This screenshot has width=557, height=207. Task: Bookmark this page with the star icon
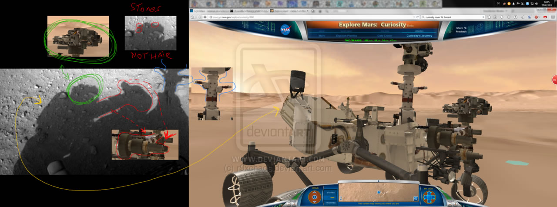pos(489,17)
